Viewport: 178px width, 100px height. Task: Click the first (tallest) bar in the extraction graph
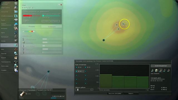(106, 81)
